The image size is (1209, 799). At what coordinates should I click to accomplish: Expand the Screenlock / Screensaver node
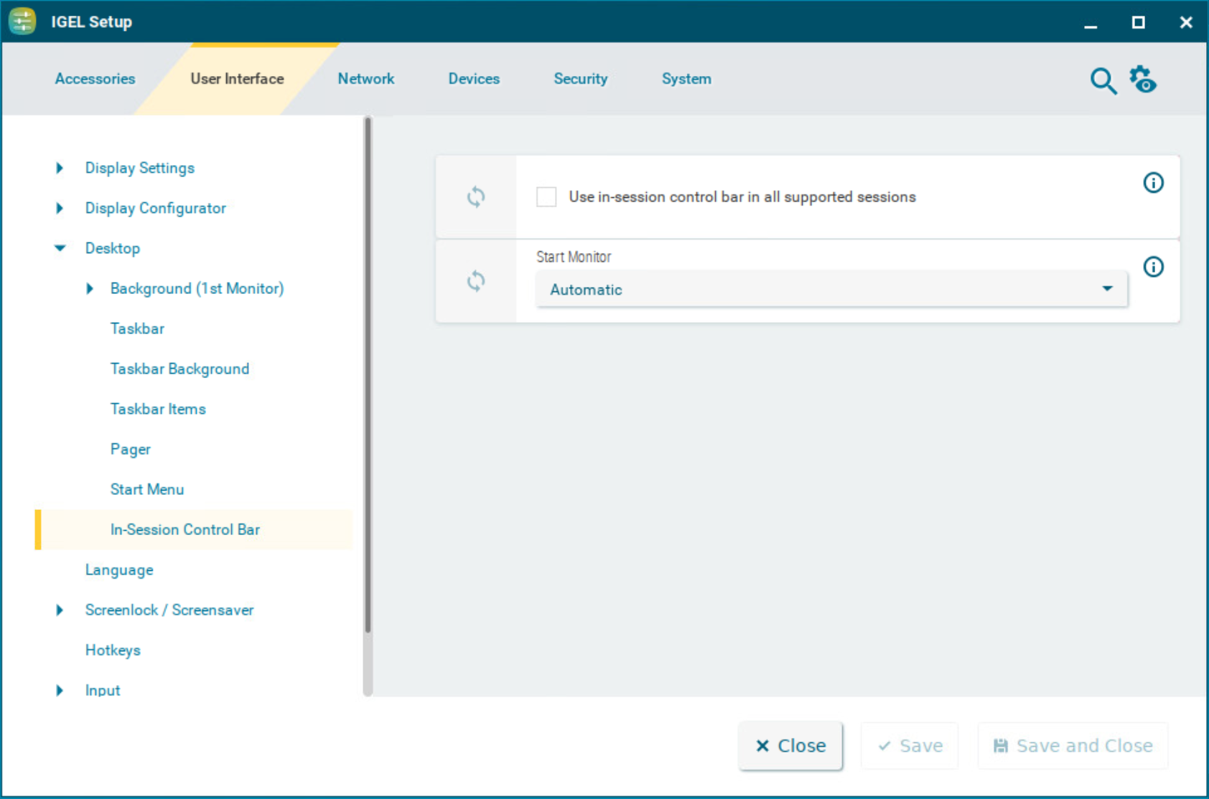(60, 610)
